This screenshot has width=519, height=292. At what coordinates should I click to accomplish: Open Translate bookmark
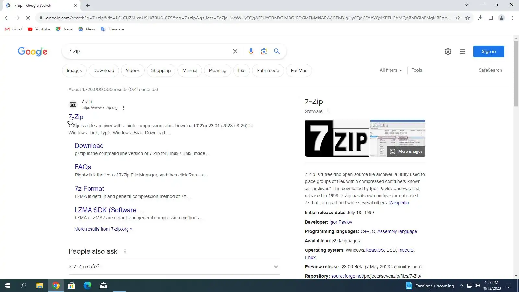[112, 29]
